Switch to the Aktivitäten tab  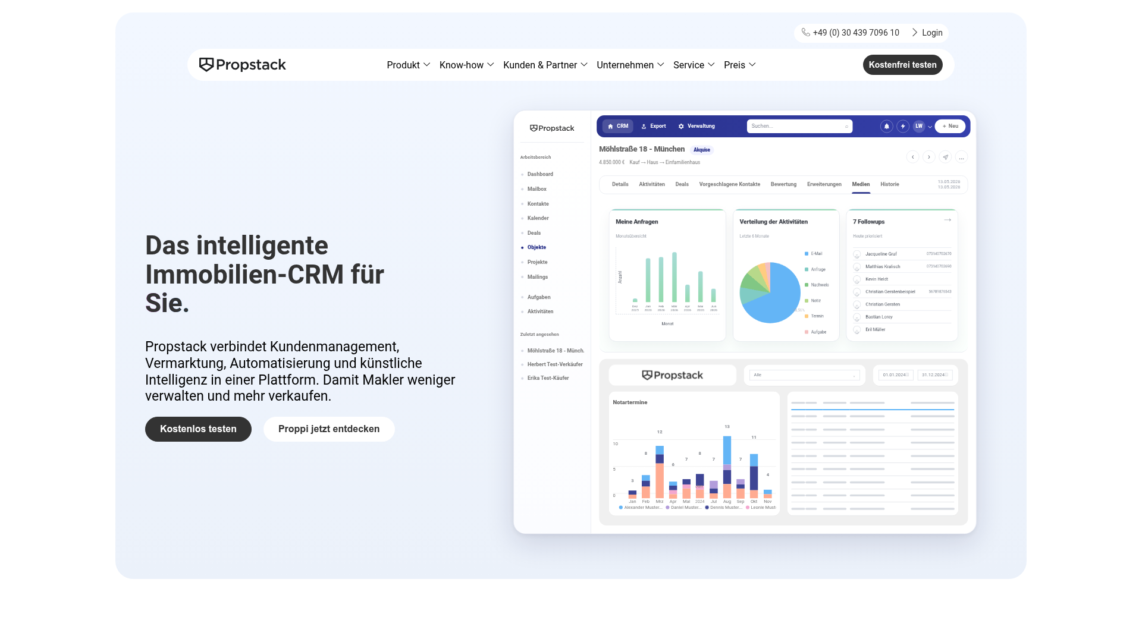(x=652, y=184)
